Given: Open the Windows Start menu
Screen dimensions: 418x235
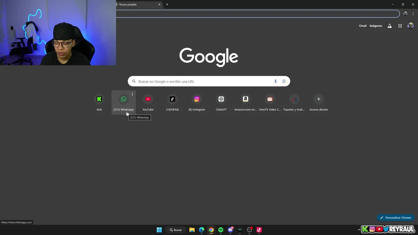Looking at the screenshot, I should pos(159,230).
